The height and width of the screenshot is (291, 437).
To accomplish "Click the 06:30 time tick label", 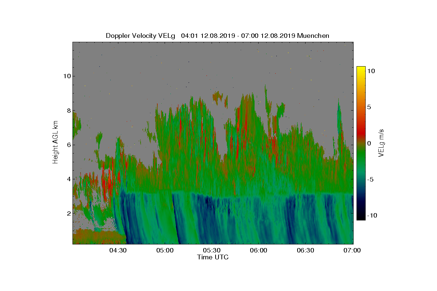I will coord(306,251).
